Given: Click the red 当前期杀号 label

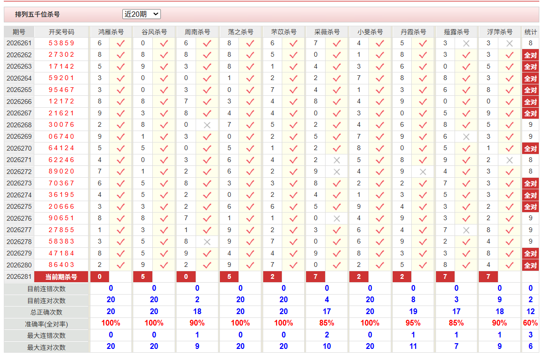Looking at the screenshot, I should click(x=61, y=277).
